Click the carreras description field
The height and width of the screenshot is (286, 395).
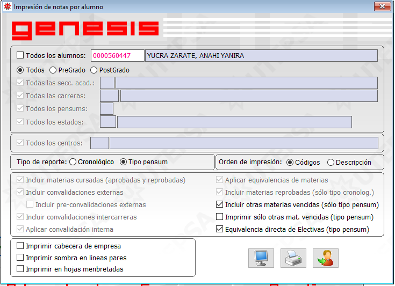click(249, 96)
